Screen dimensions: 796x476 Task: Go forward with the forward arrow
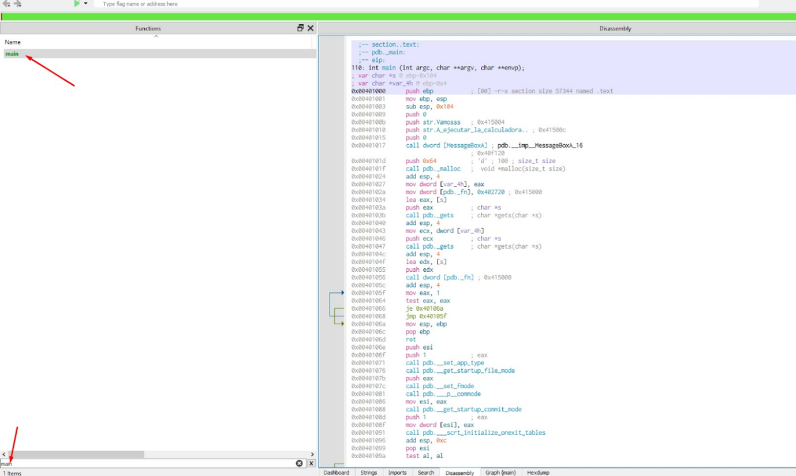[18, 3]
